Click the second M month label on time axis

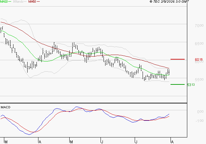pos(71,142)
